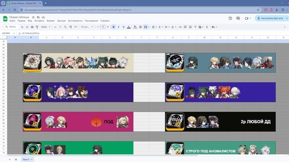The height and width of the screenshot is (162, 289).
Task: Open the Расширения menu
Action: pyautogui.click(x=91, y=21)
